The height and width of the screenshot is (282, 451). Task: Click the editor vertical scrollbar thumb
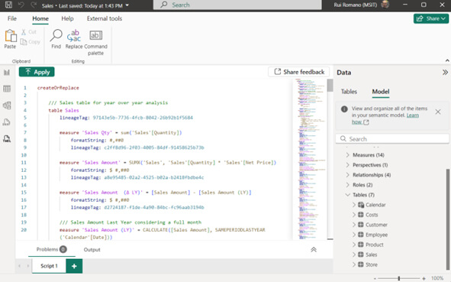click(x=330, y=86)
